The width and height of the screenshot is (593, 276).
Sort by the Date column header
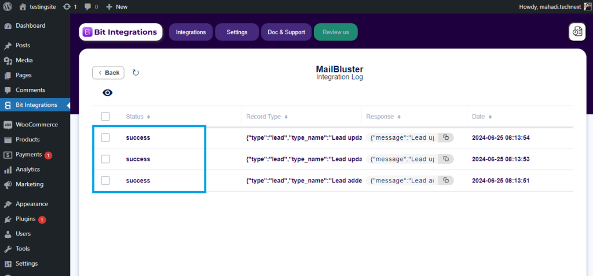tap(482, 117)
